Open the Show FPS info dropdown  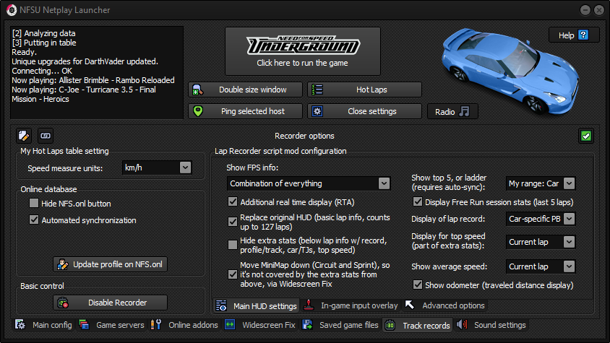tap(309, 183)
